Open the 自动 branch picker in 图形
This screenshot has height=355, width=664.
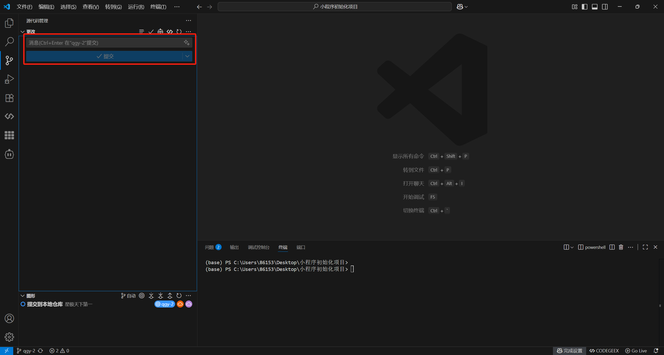(x=128, y=296)
